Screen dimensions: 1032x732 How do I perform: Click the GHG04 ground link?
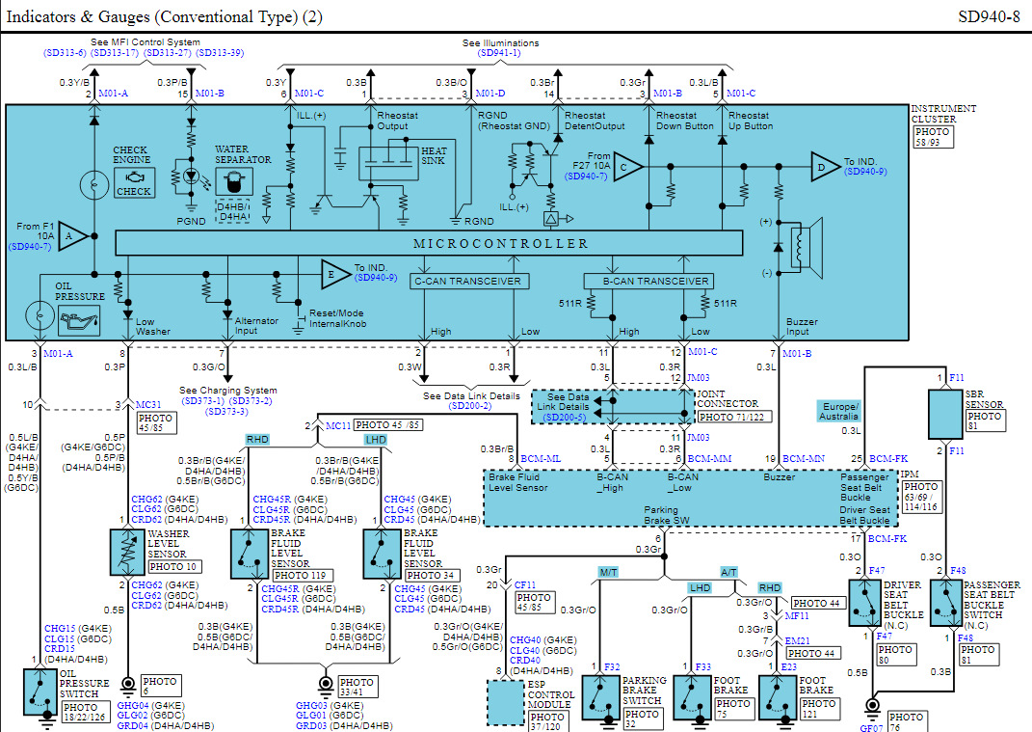coord(132,706)
